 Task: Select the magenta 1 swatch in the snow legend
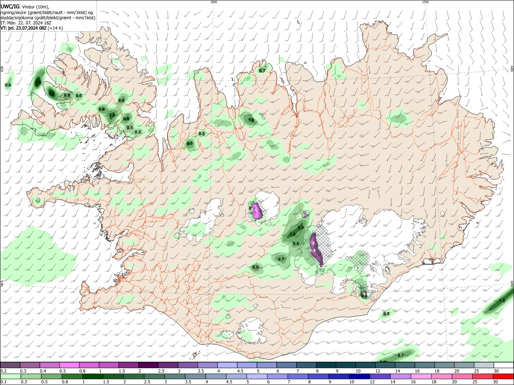coord(108,365)
